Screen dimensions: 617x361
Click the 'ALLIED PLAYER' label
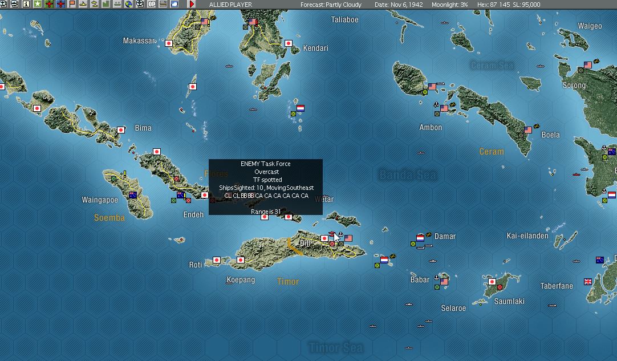coord(230,5)
